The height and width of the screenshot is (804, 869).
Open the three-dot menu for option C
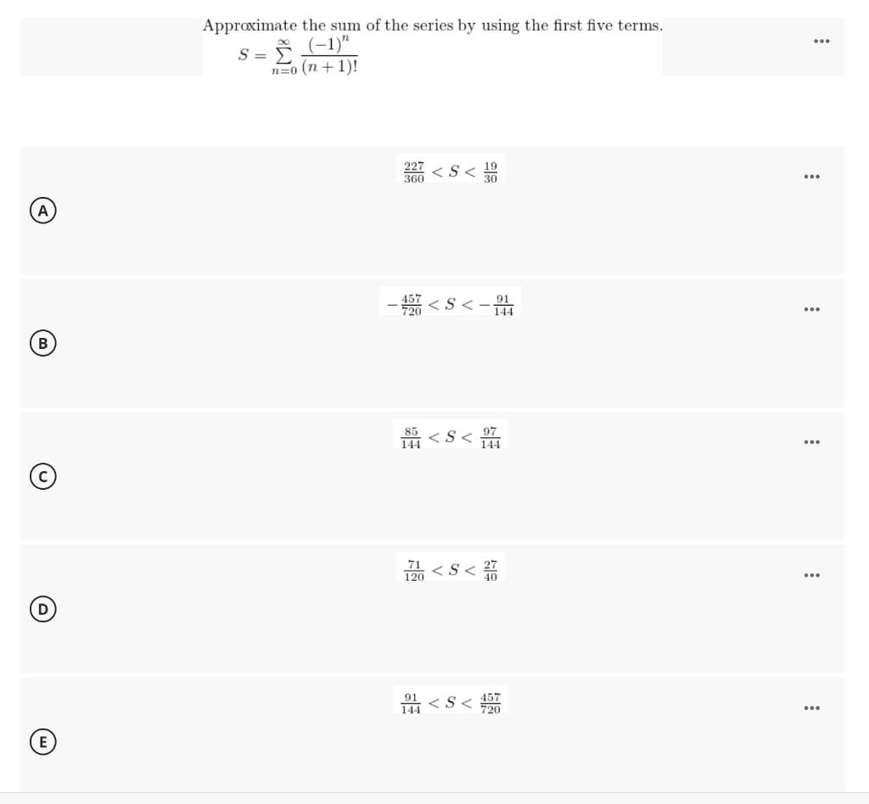coord(810,441)
